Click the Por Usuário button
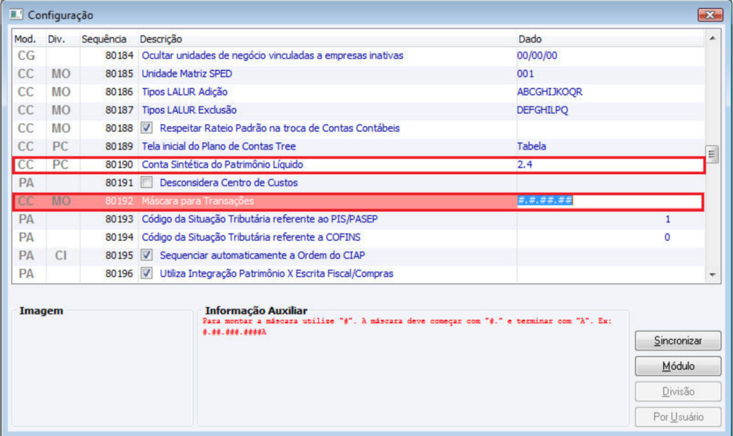733x436 pixels. point(678,417)
